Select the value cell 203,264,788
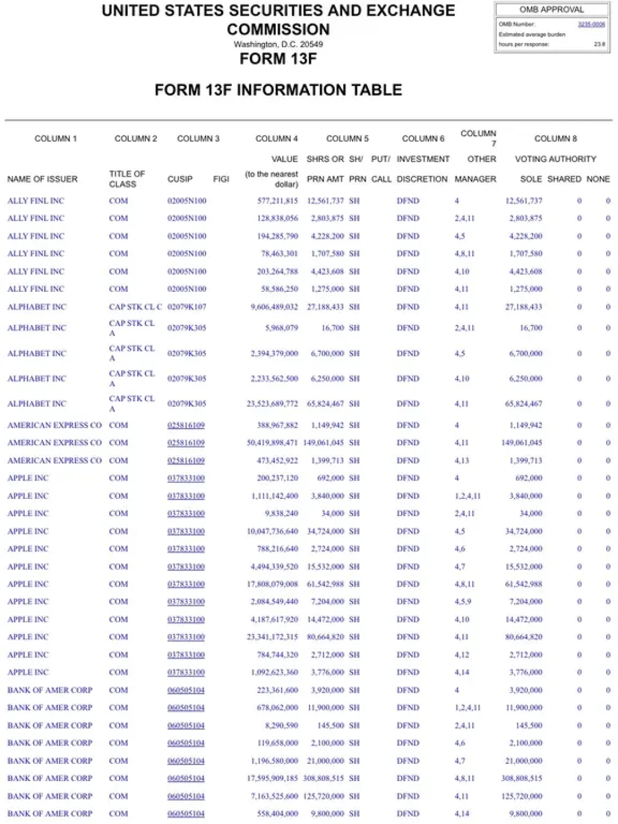The width and height of the screenshot is (618, 824). click(278, 272)
